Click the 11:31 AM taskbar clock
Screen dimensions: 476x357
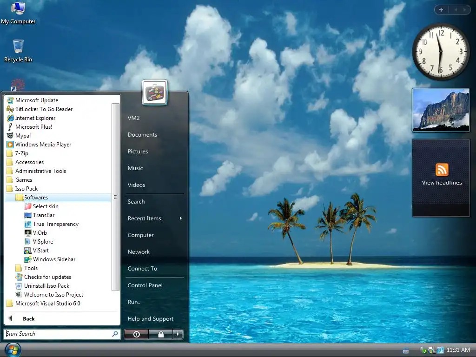(x=458, y=350)
